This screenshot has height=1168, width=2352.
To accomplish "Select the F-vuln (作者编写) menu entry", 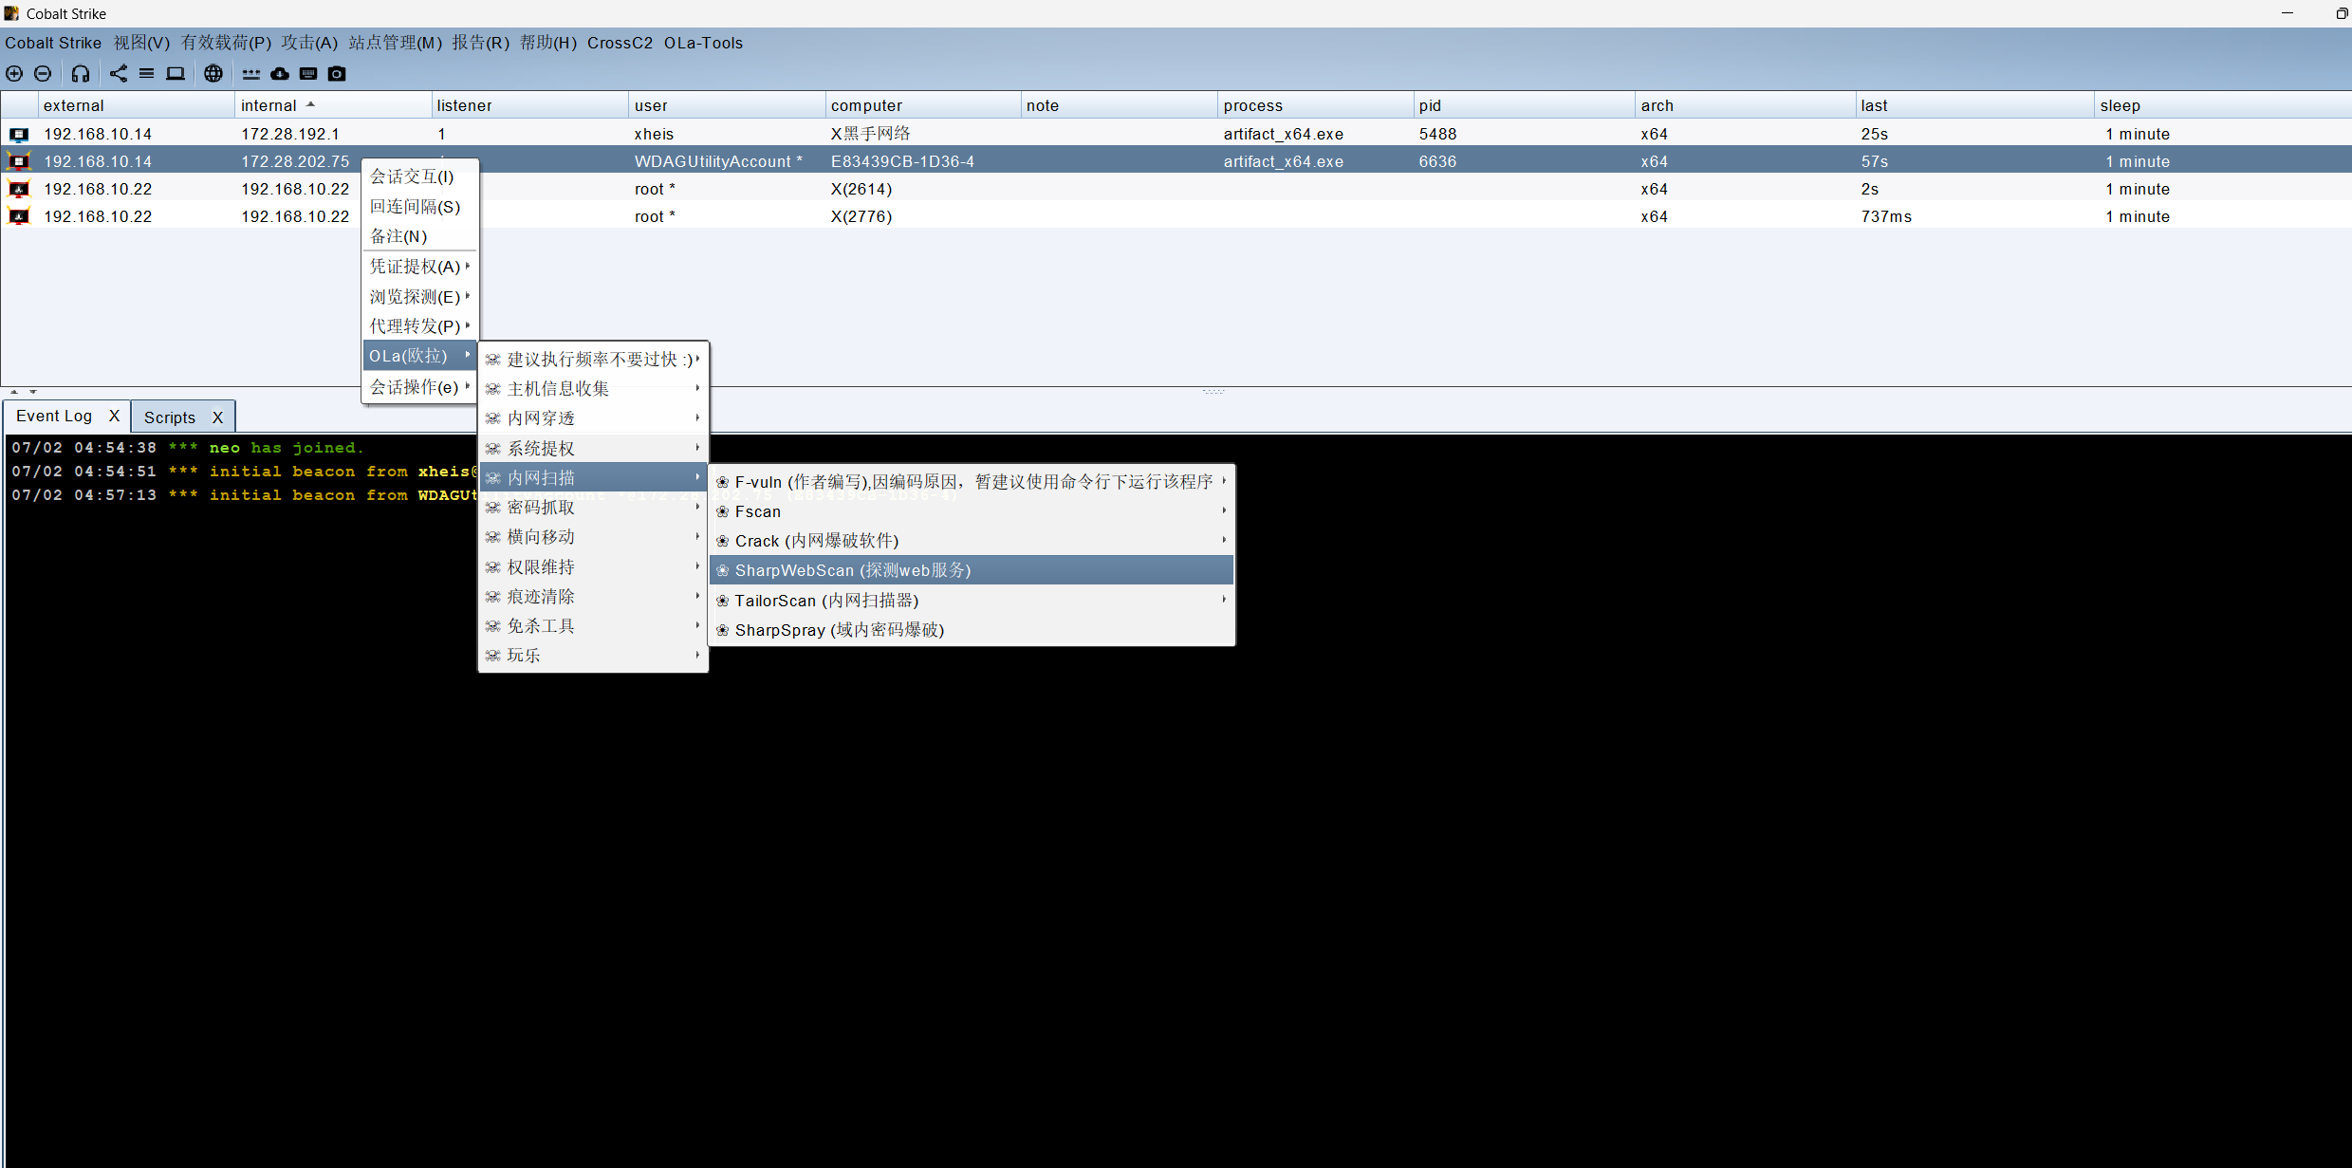I will coord(972,482).
